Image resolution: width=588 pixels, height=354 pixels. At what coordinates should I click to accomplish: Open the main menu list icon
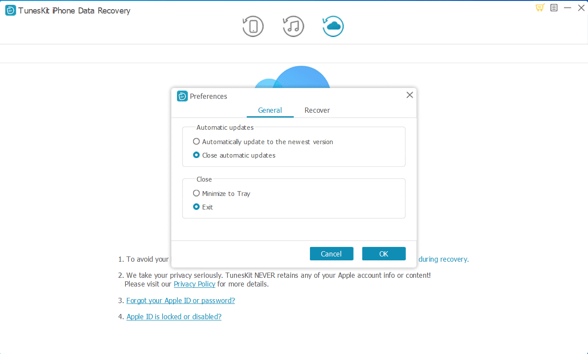click(554, 8)
